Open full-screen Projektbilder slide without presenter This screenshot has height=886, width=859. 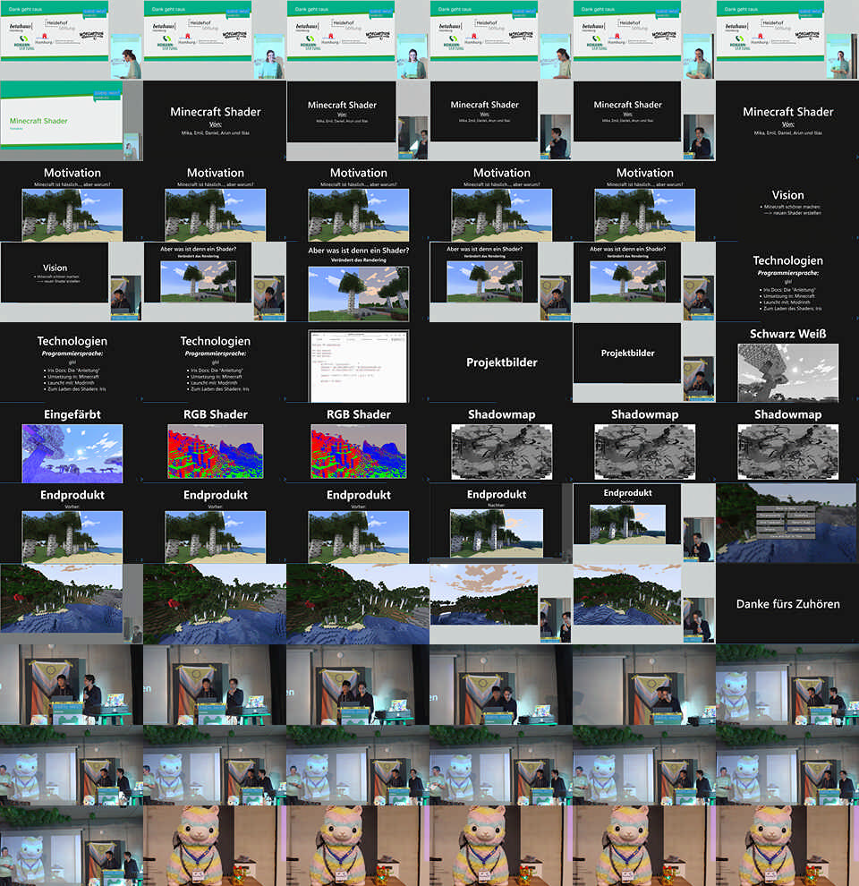(x=501, y=362)
